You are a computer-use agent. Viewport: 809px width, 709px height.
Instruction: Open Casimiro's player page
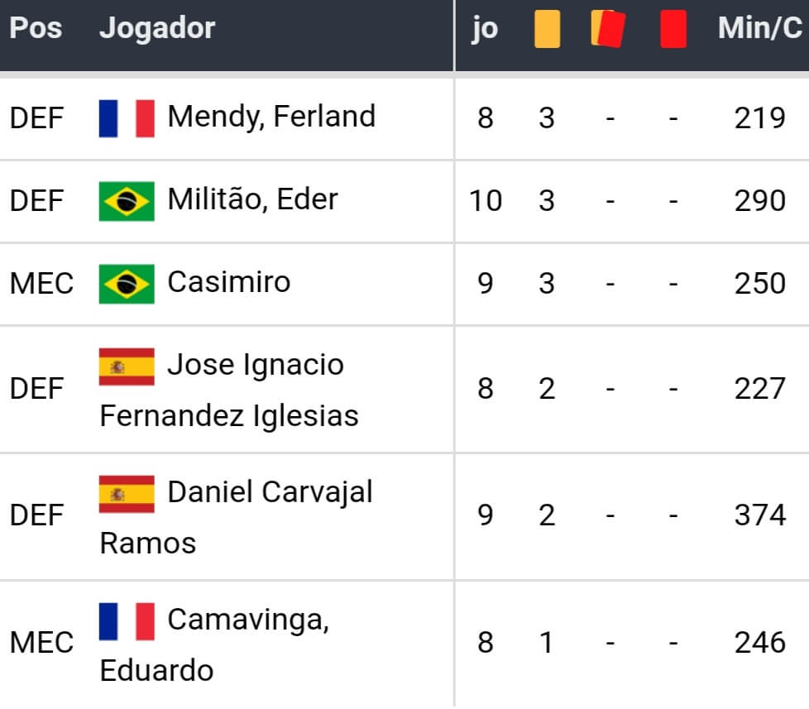[x=229, y=282]
